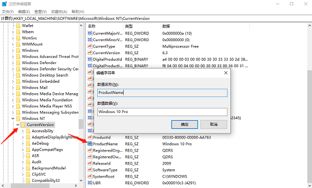Close the edit string dialog
Screen dimensions: 312x188
(x=226, y=73)
